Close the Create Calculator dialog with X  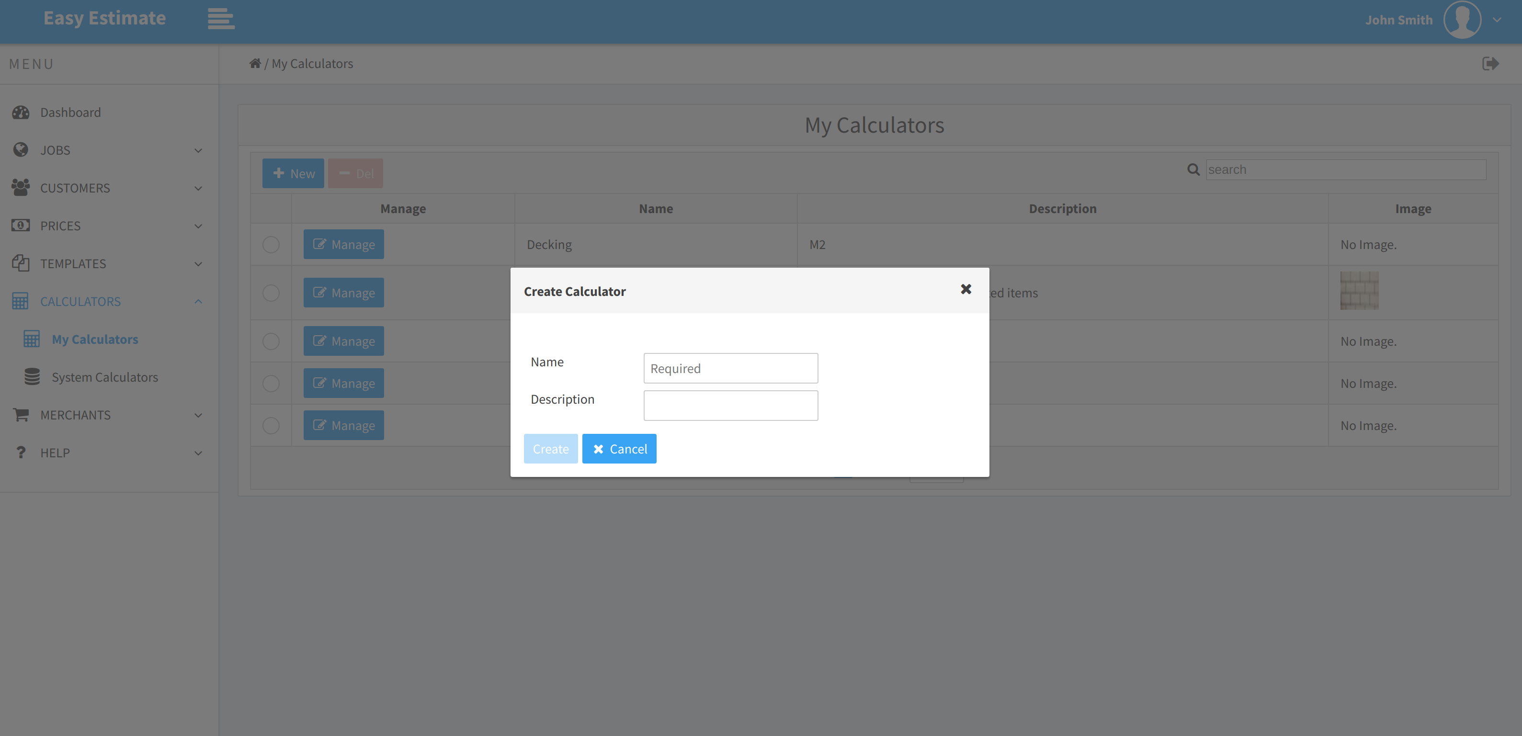click(966, 289)
